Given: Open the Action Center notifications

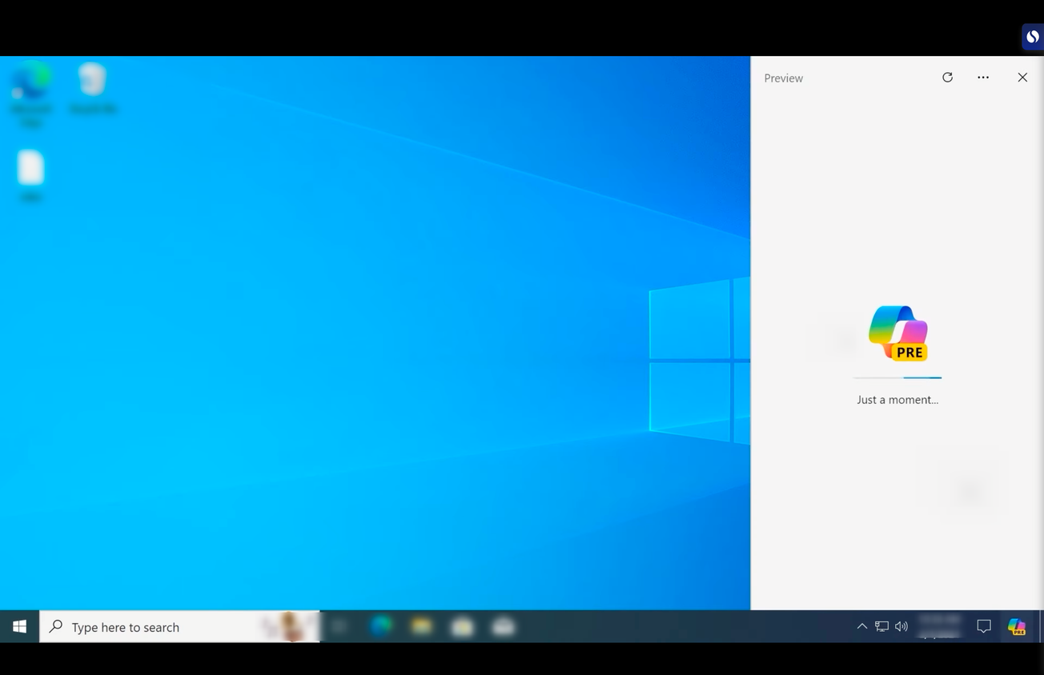Looking at the screenshot, I should [984, 627].
